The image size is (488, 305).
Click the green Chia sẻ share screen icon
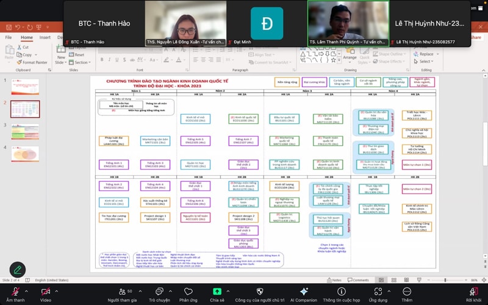click(217, 292)
